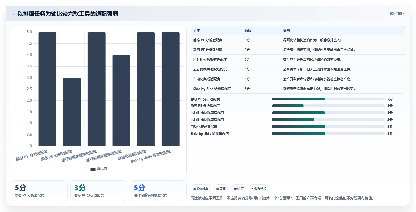Click the Side-by-Side 诊断适配度 label on the chart axis
416x212 pixels.
(x=151, y=157)
